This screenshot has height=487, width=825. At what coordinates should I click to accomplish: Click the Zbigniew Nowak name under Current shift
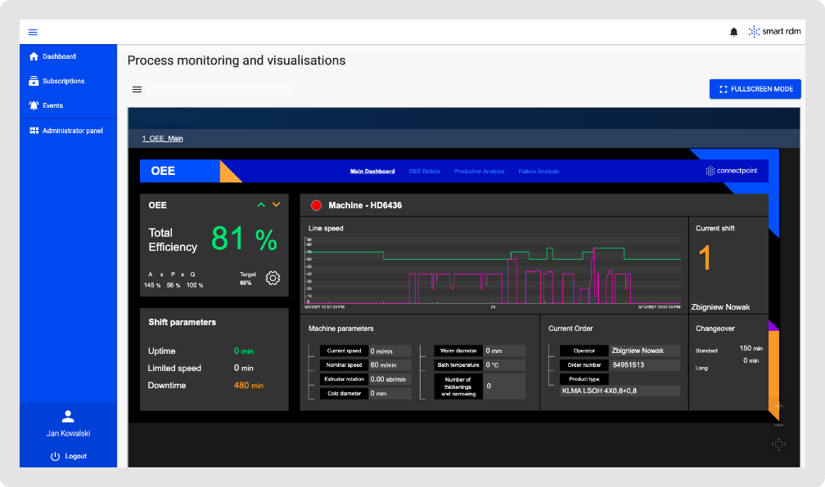click(720, 306)
